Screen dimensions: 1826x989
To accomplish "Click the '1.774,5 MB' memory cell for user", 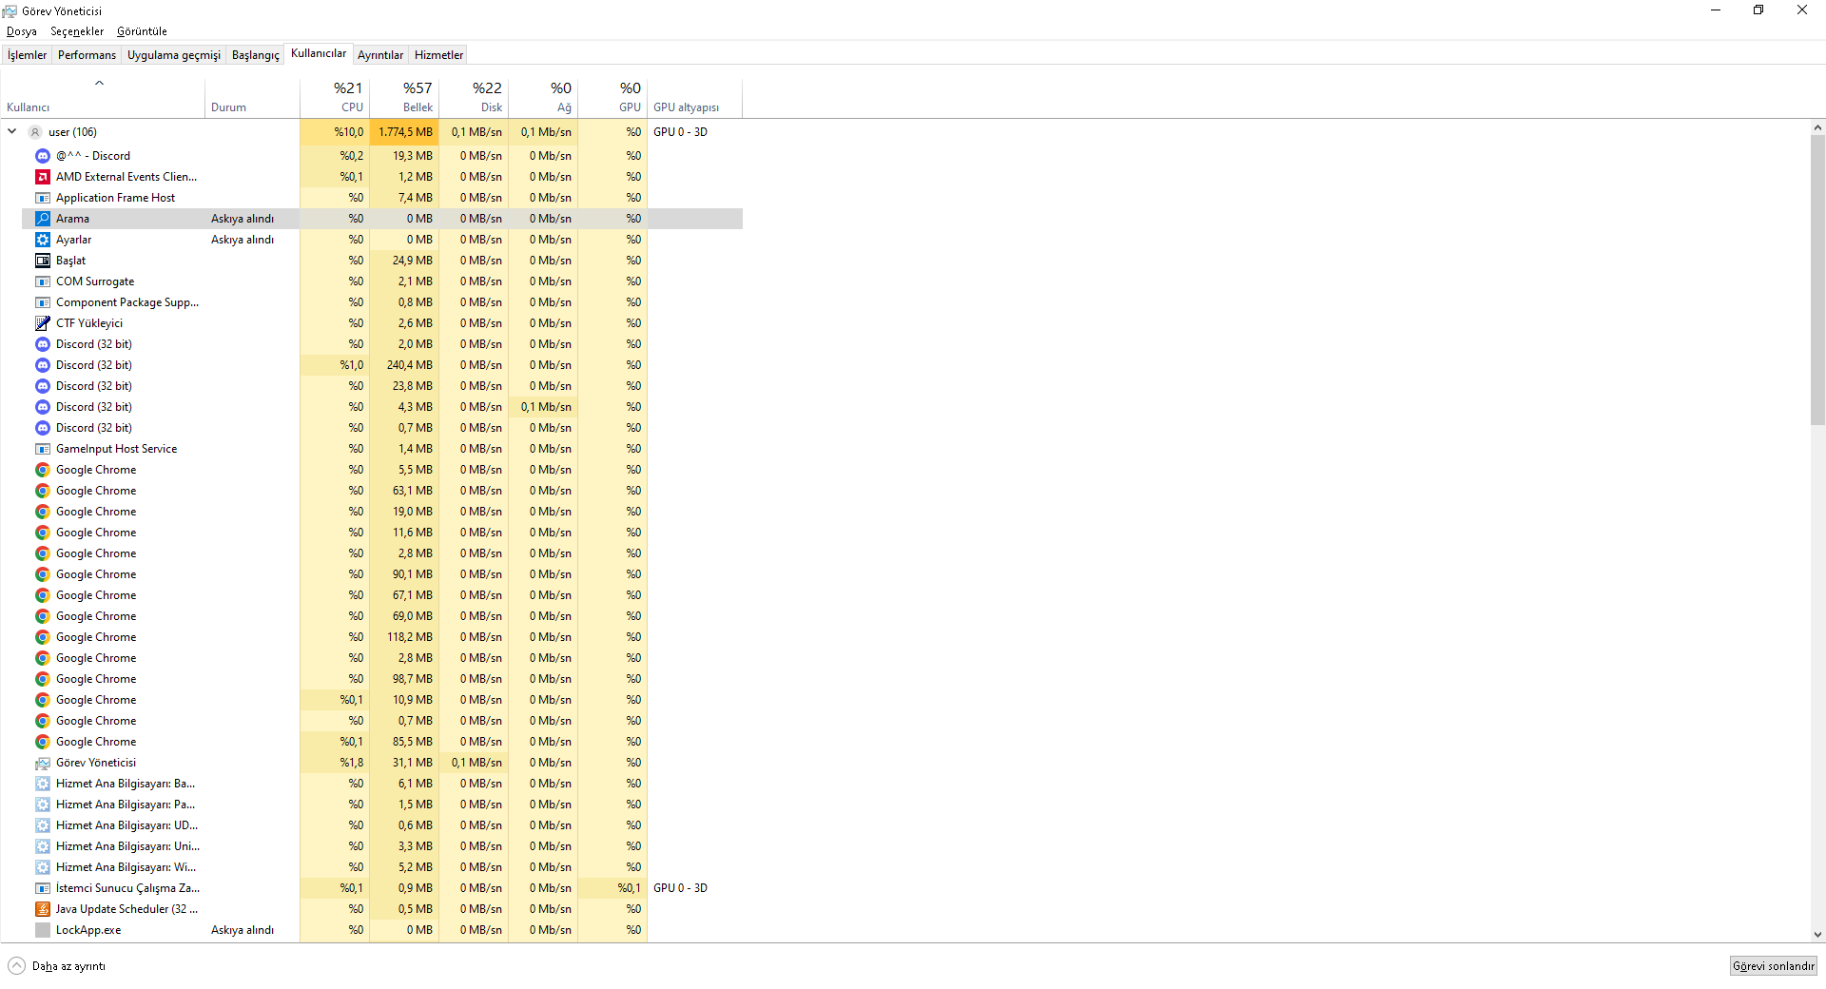I will tap(404, 132).
